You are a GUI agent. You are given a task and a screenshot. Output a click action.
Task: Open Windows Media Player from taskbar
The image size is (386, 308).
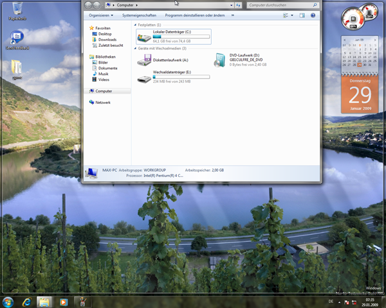pos(64,302)
